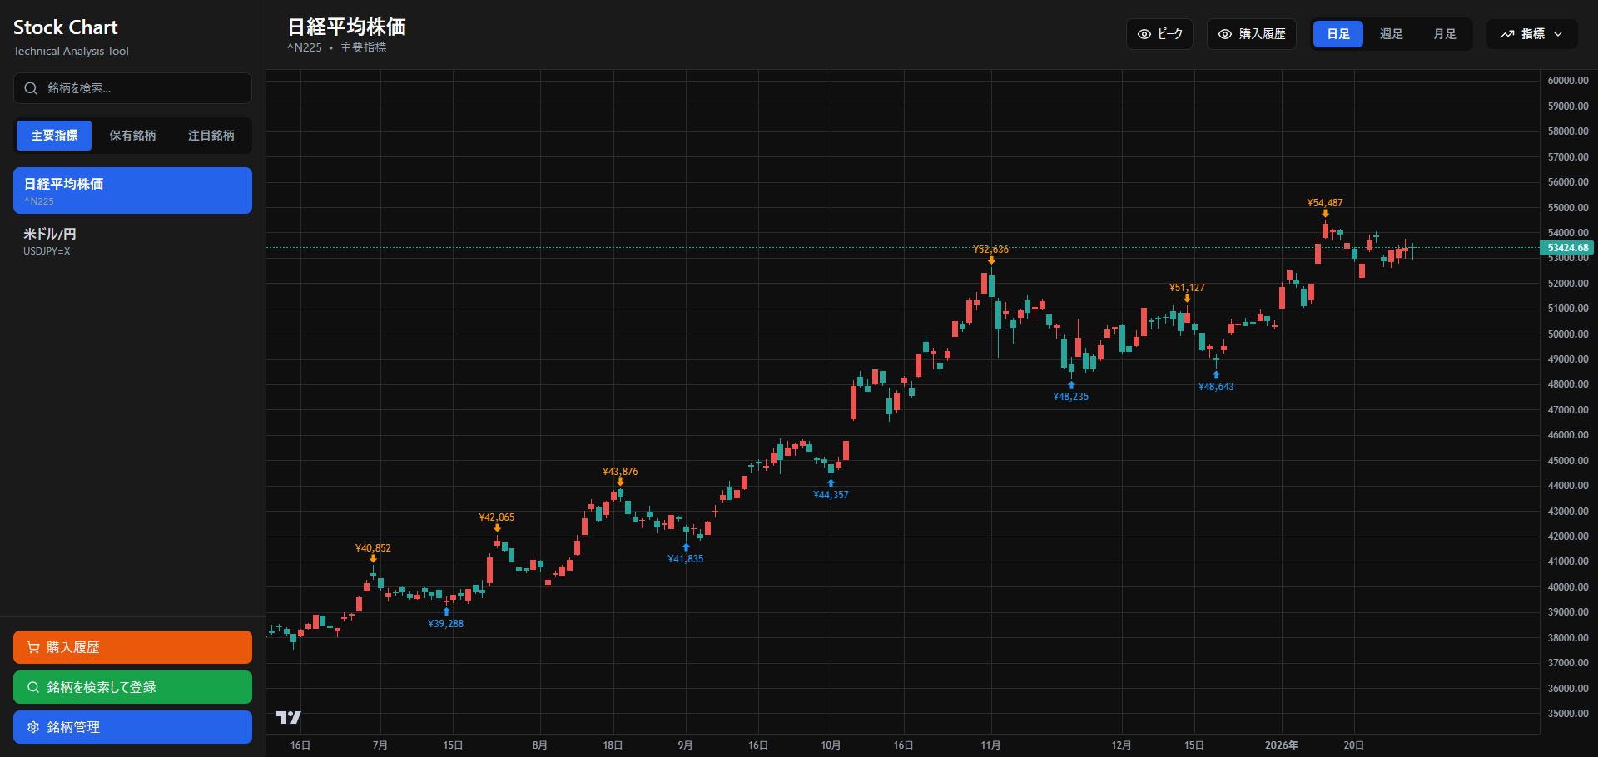The height and width of the screenshot is (757, 1598).
Task: Select the 日足 daily timeframe
Action: (1337, 34)
